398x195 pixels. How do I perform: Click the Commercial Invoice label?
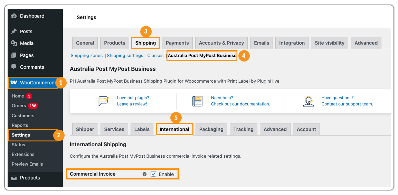(93, 174)
